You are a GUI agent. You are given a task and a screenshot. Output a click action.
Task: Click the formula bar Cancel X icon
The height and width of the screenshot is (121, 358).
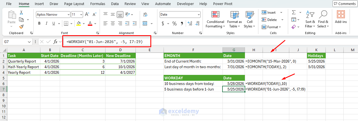42,42
